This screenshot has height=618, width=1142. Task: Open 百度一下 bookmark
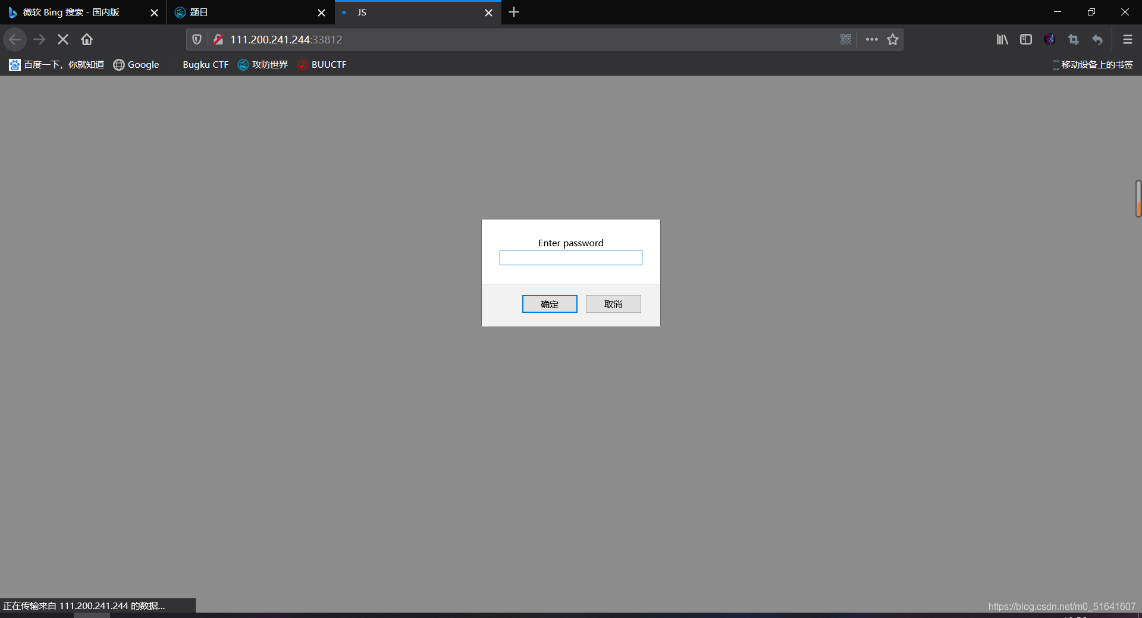[x=57, y=64]
